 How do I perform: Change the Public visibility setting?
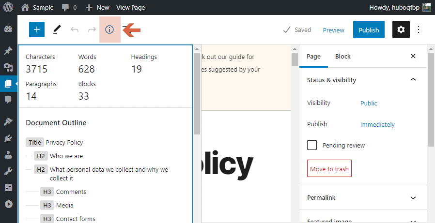pos(369,103)
